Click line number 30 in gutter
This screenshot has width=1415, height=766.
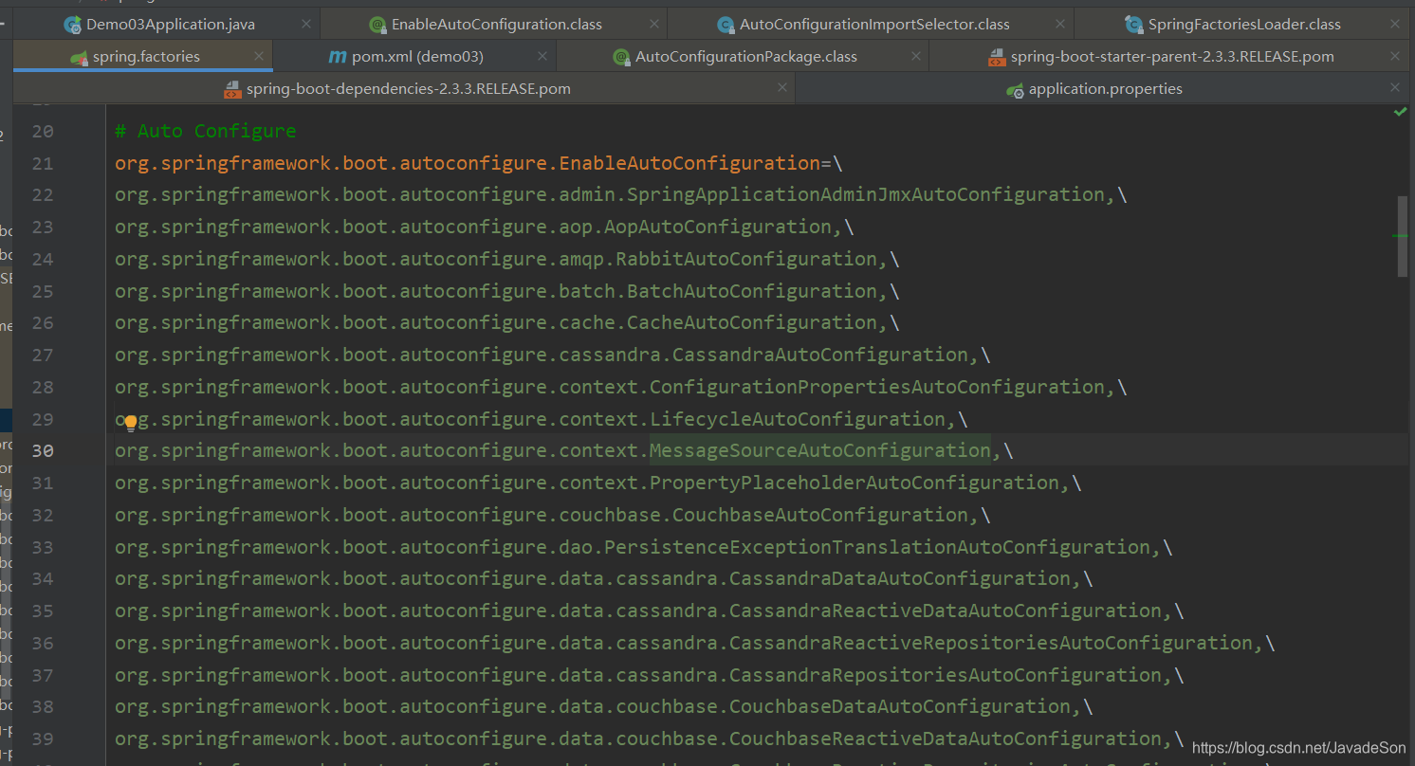pyautogui.click(x=43, y=450)
